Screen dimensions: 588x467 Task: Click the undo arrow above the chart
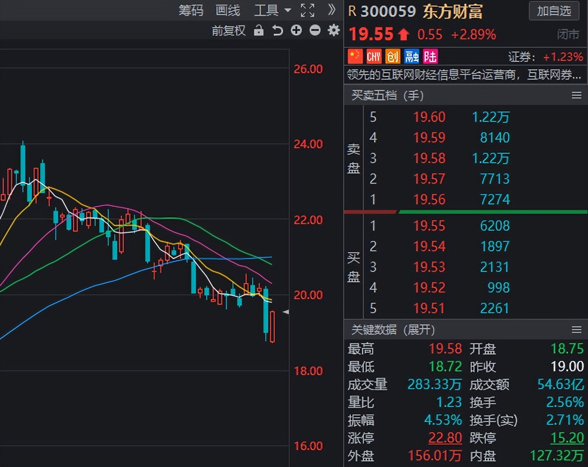click(277, 30)
